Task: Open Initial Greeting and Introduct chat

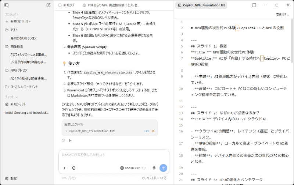Action: click(x=27, y=113)
